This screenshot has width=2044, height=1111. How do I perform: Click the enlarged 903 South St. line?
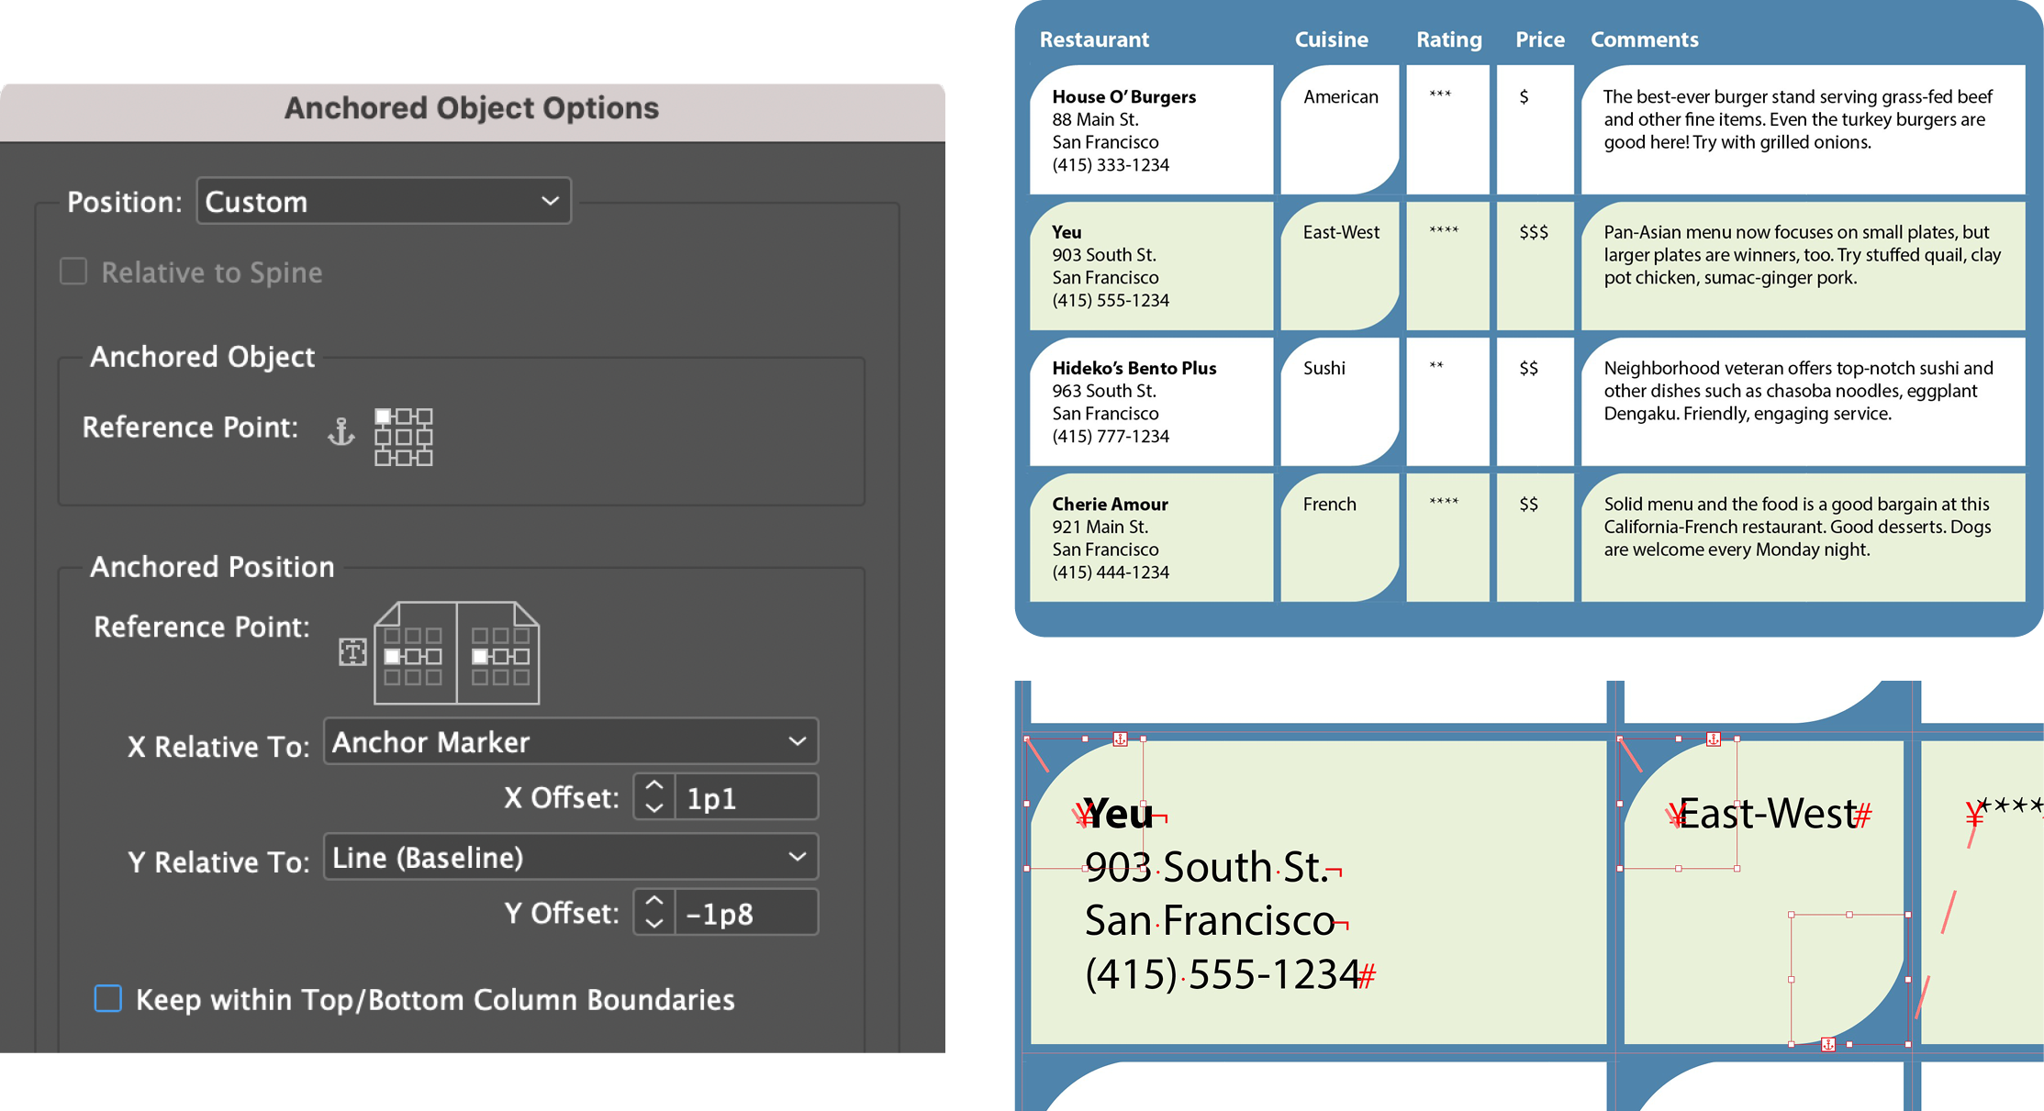pyautogui.click(x=1206, y=867)
